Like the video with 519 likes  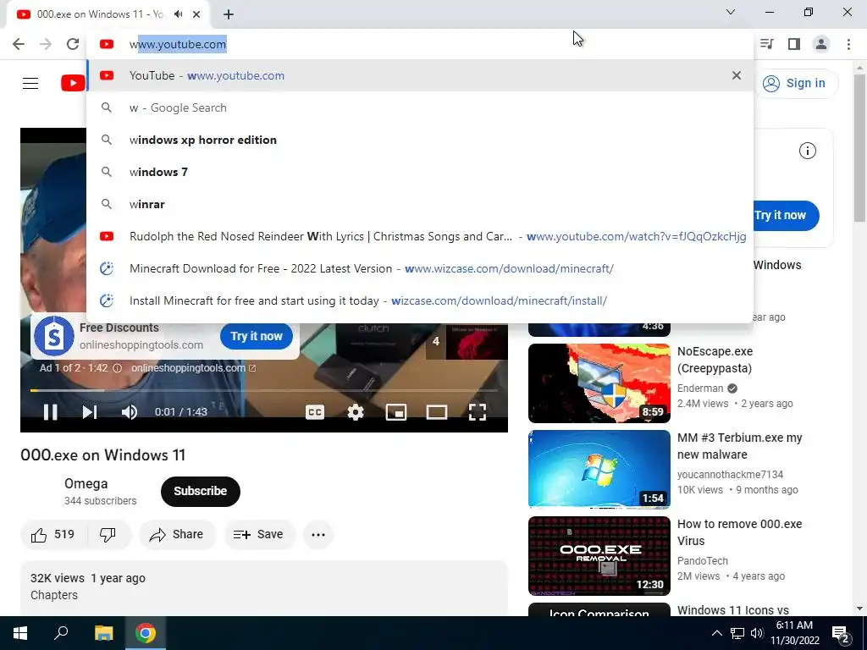53,535
